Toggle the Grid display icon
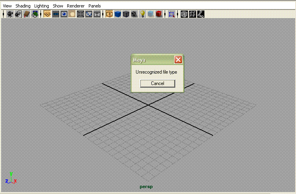 (x=47, y=14)
